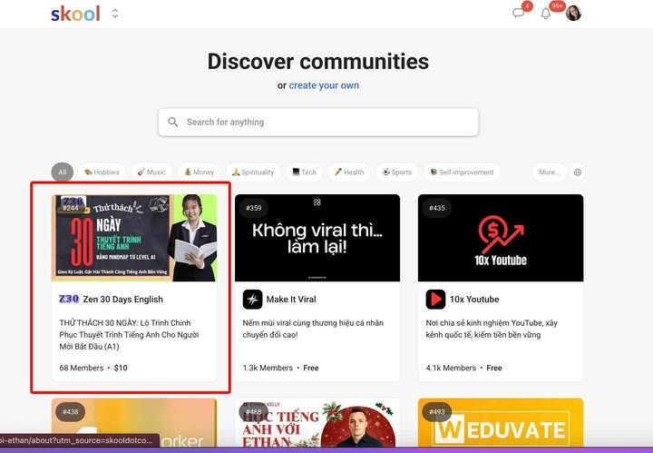The height and width of the screenshot is (453, 653).
Task: Open the Weduvate community card
Action: click(x=501, y=422)
